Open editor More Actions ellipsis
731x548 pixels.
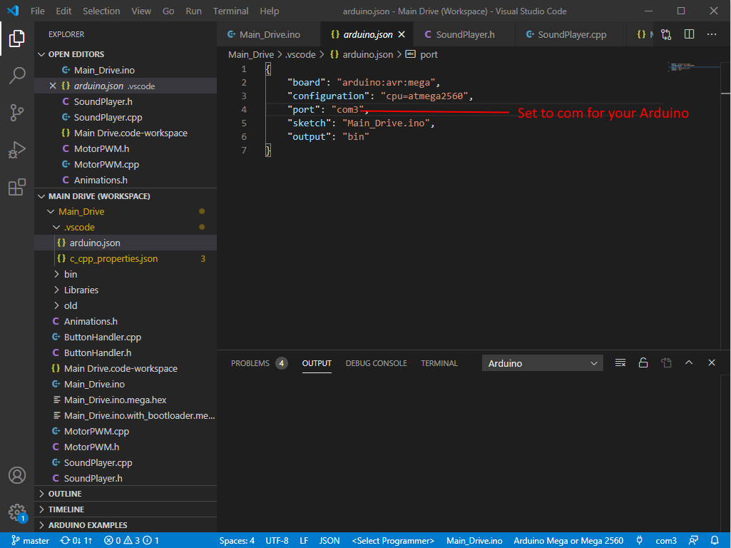coord(712,34)
